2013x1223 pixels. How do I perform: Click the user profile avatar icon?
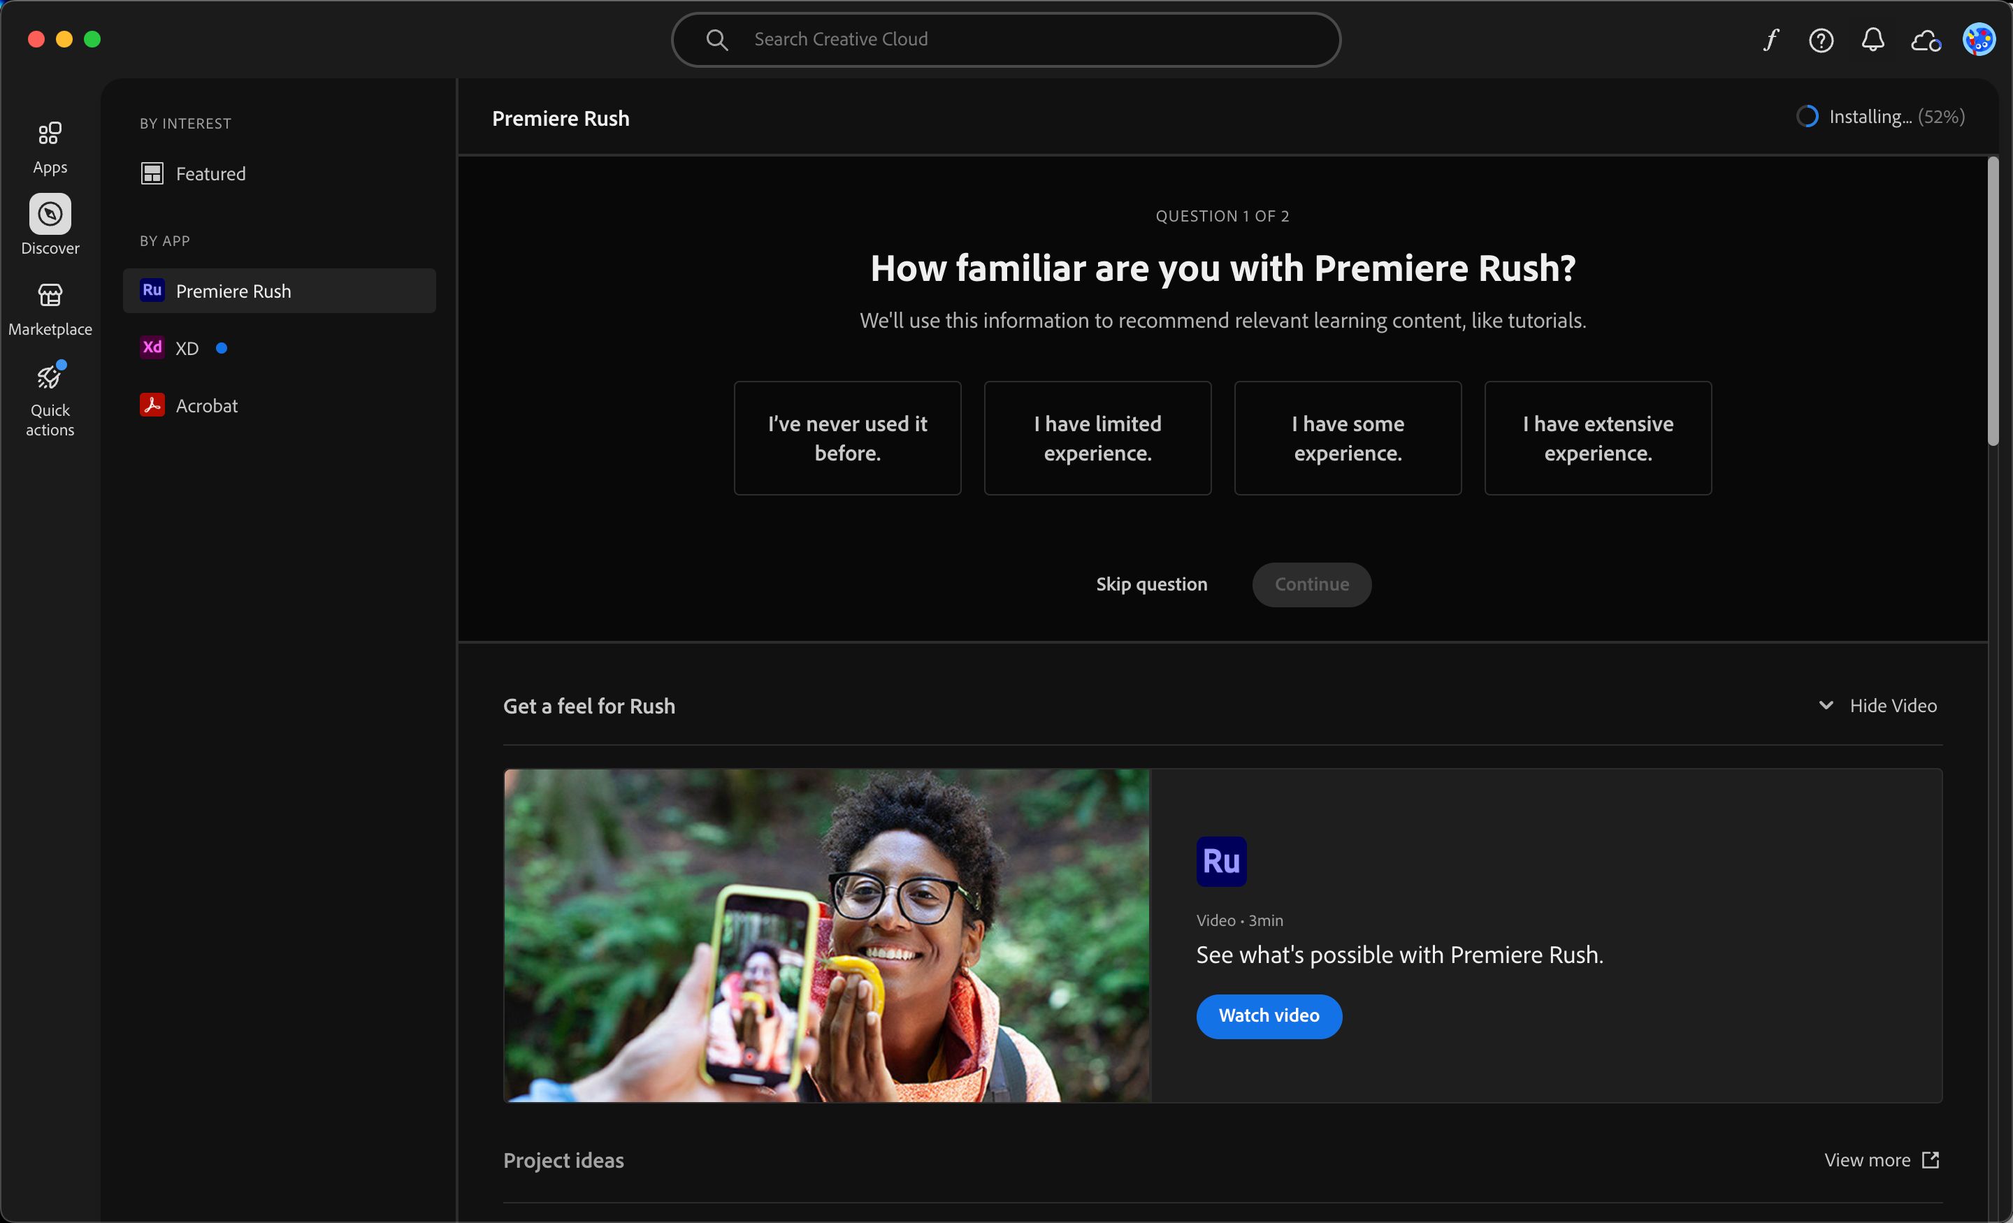point(1979,39)
